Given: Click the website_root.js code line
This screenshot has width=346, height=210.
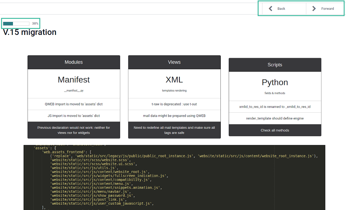Looking at the screenshot, I should point(100,172).
